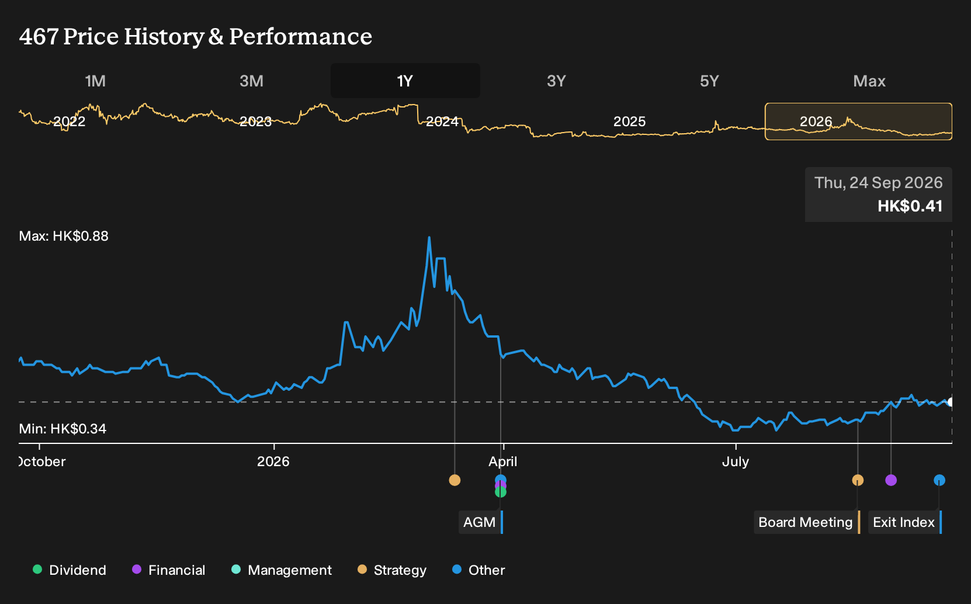Click the purple financial dot after July
Viewport: 971px width, 604px height.
point(891,480)
